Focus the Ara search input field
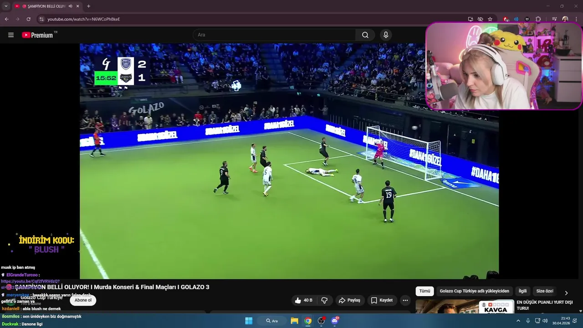 (275, 35)
